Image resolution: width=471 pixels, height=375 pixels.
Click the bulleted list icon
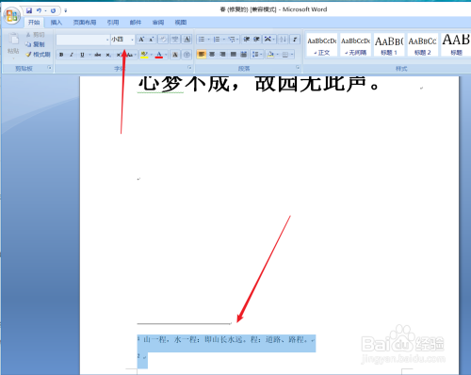coord(202,40)
